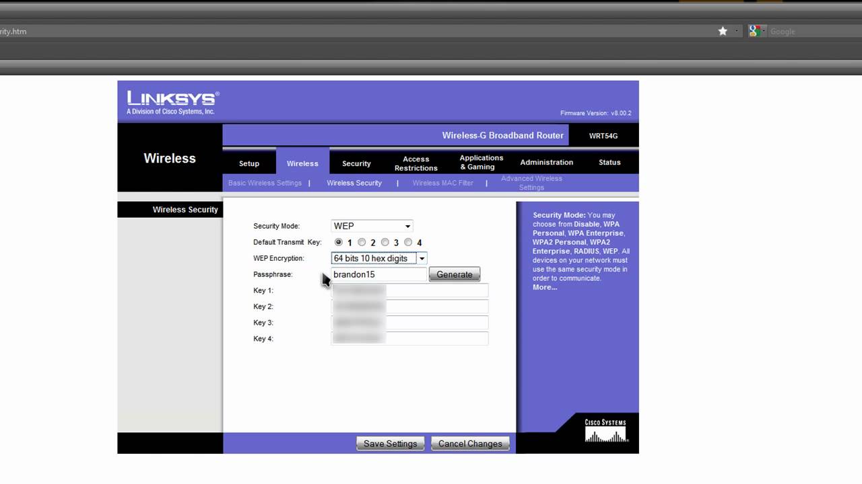Screen dimensions: 862x484
Task: Click the Key 2 input field
Action: click(x=409, y=307)
